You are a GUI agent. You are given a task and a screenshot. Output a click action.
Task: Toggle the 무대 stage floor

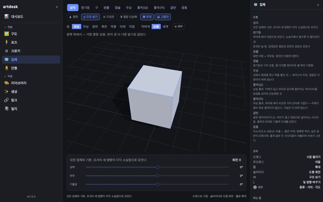tap(147, 17)
